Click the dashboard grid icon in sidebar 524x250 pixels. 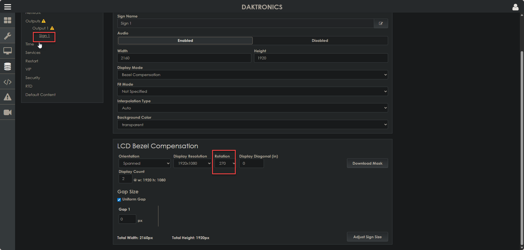(x=8, y=20)
